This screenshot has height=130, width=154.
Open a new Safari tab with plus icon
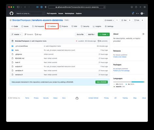click(140, 7)
